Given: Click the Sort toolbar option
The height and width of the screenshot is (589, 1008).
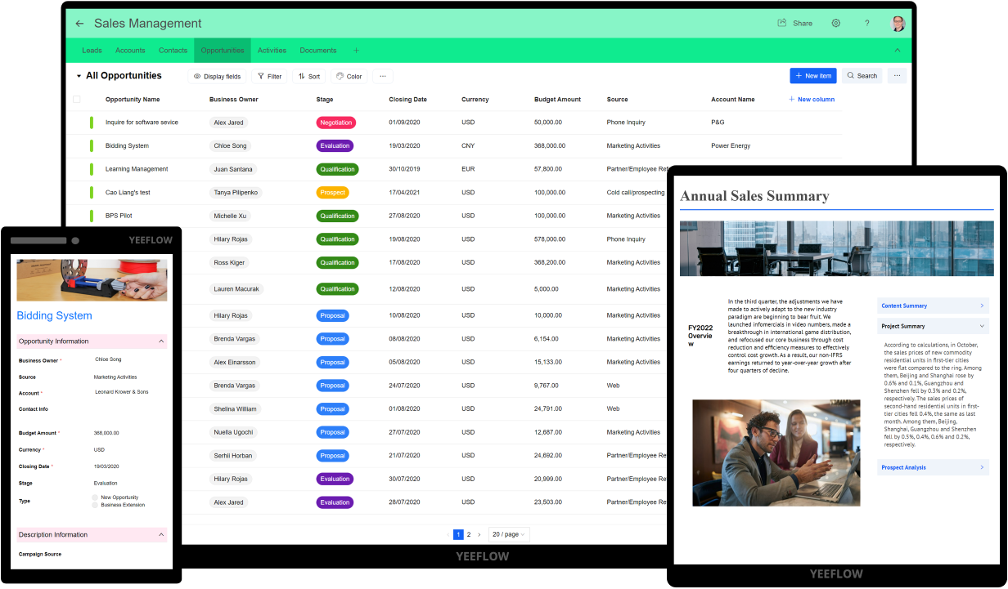Looking at the screenshot, I should [308, 76].
